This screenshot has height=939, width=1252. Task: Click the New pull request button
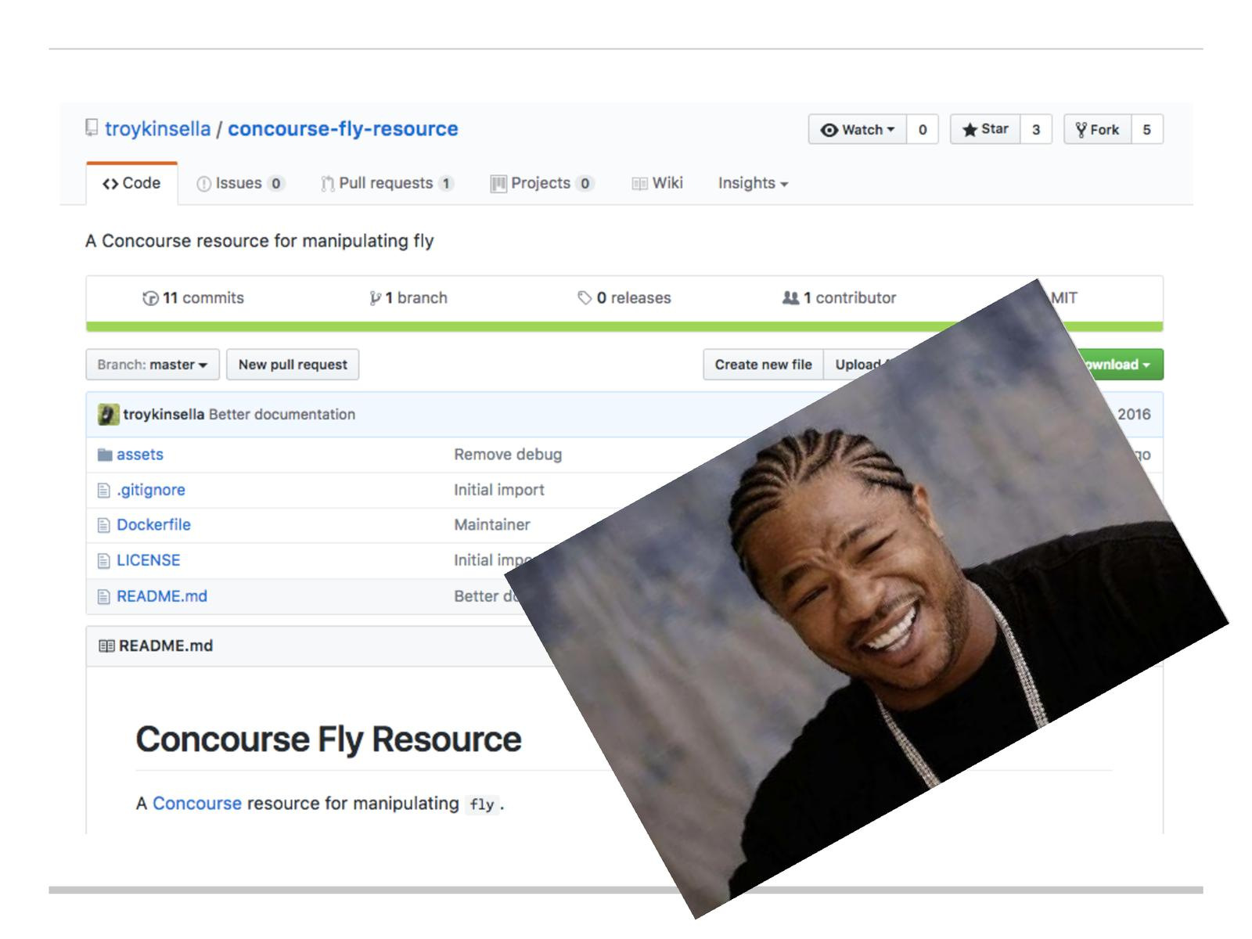coord(293,365)
